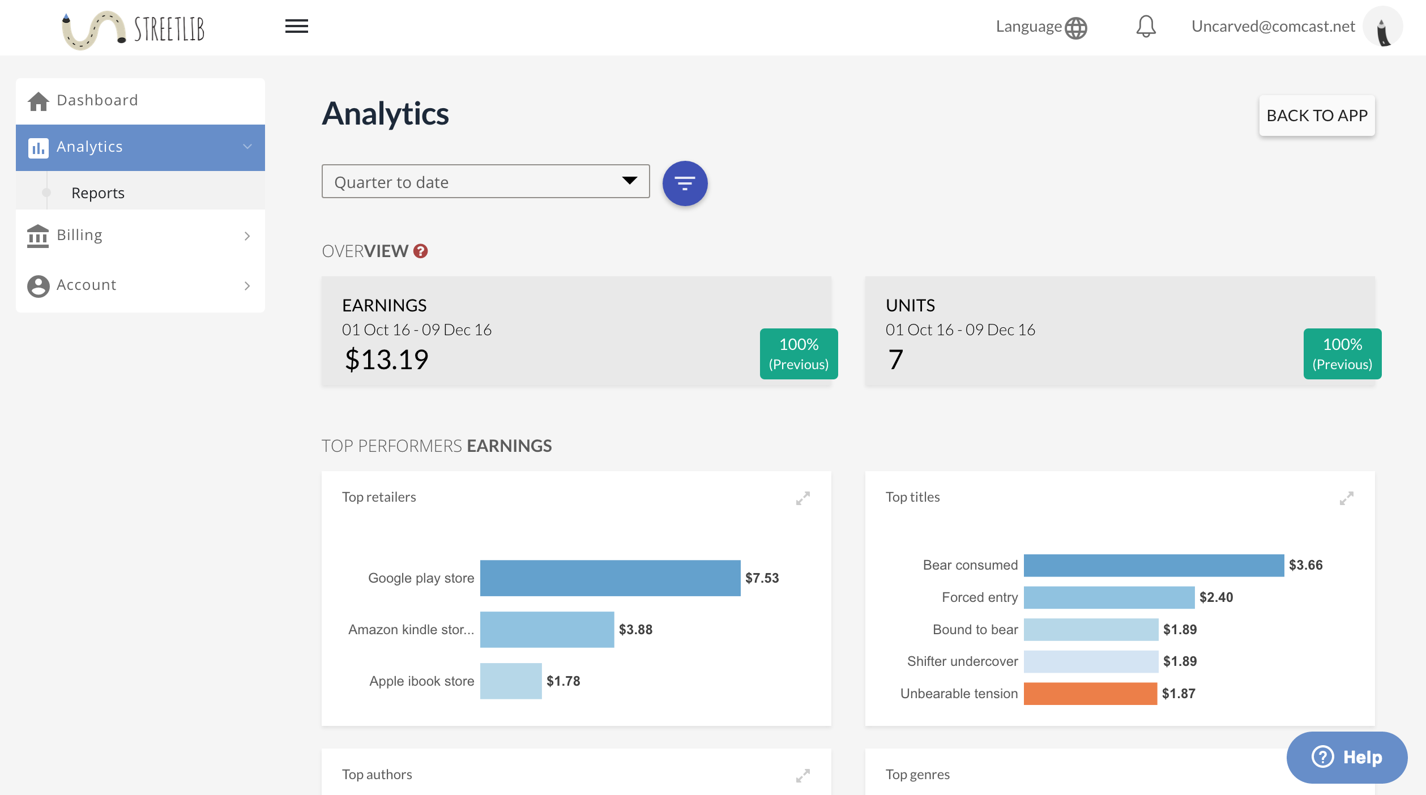Click the round blue filter button
1426x795 pixels.
click(685, 183)
